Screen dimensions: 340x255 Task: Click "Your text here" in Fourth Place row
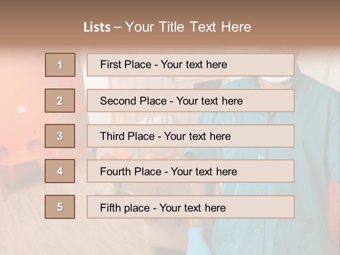pyautogui.click(x=204, y=172)
